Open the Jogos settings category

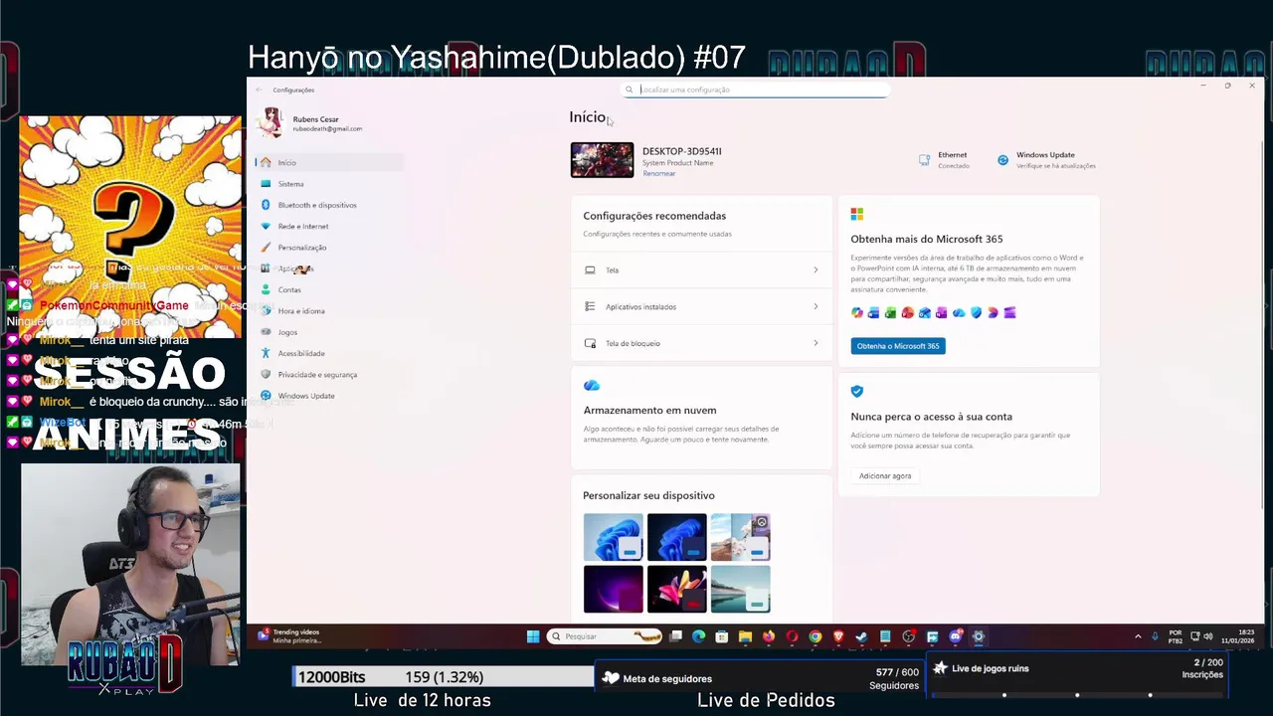tap(329, 332)
